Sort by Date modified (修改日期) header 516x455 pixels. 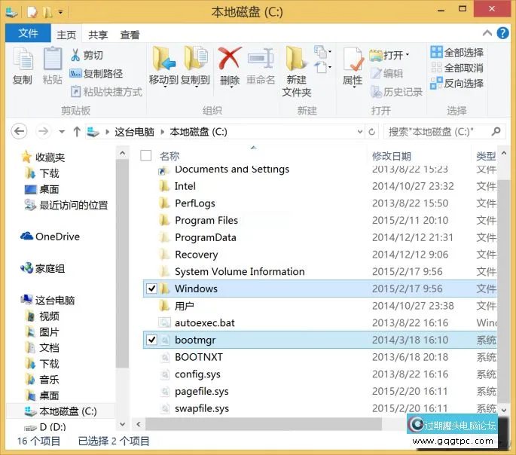[x=392, y=156]
